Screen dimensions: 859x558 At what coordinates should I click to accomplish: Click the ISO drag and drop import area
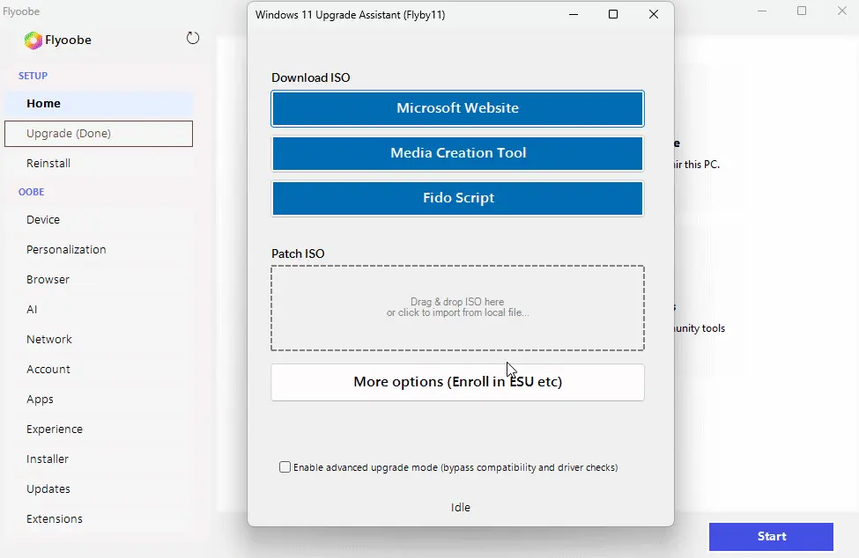[457, 308]
